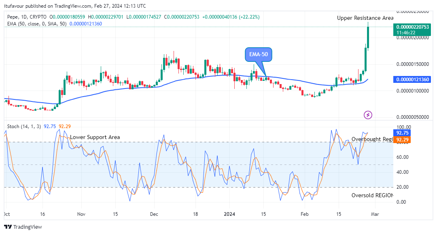Click the blue EMA price label 0.00000121360
This screenshot has width=437, height=234.
tap(412, 80)
